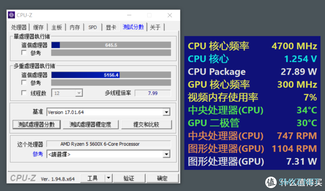325x191 pixels.
Task: Enable the single-thread 參考 checkbox
Action: coord(24,53)
